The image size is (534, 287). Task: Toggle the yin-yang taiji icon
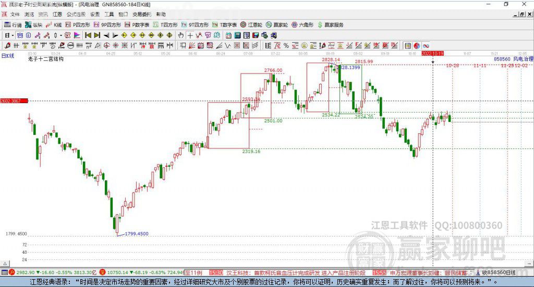[x=417, y=45]
